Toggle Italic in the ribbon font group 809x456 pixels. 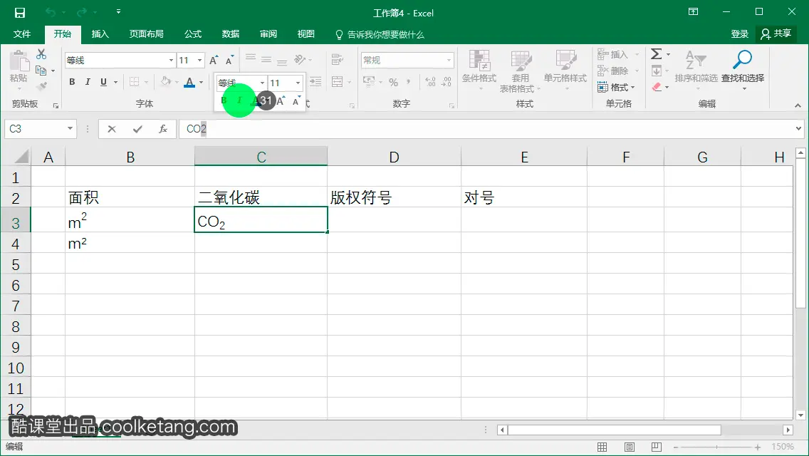click(x=88, y=82)
